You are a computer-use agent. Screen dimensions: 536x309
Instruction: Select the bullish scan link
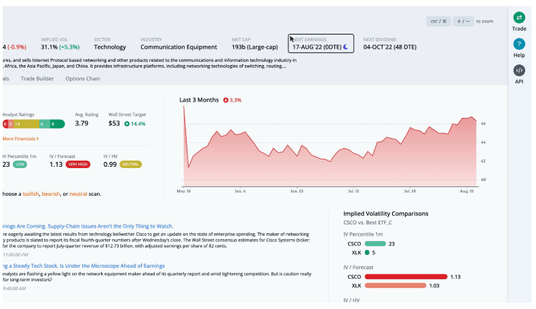(x=31, y=194)
